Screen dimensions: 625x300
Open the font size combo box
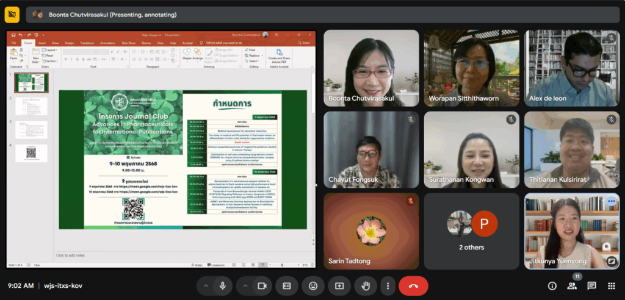(103, 51)
